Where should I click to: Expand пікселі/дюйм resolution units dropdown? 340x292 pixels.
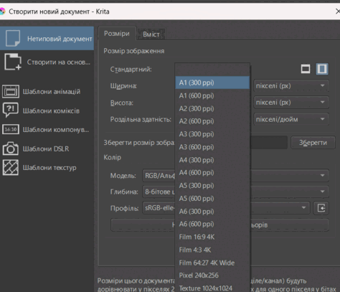tap(291, 119)
